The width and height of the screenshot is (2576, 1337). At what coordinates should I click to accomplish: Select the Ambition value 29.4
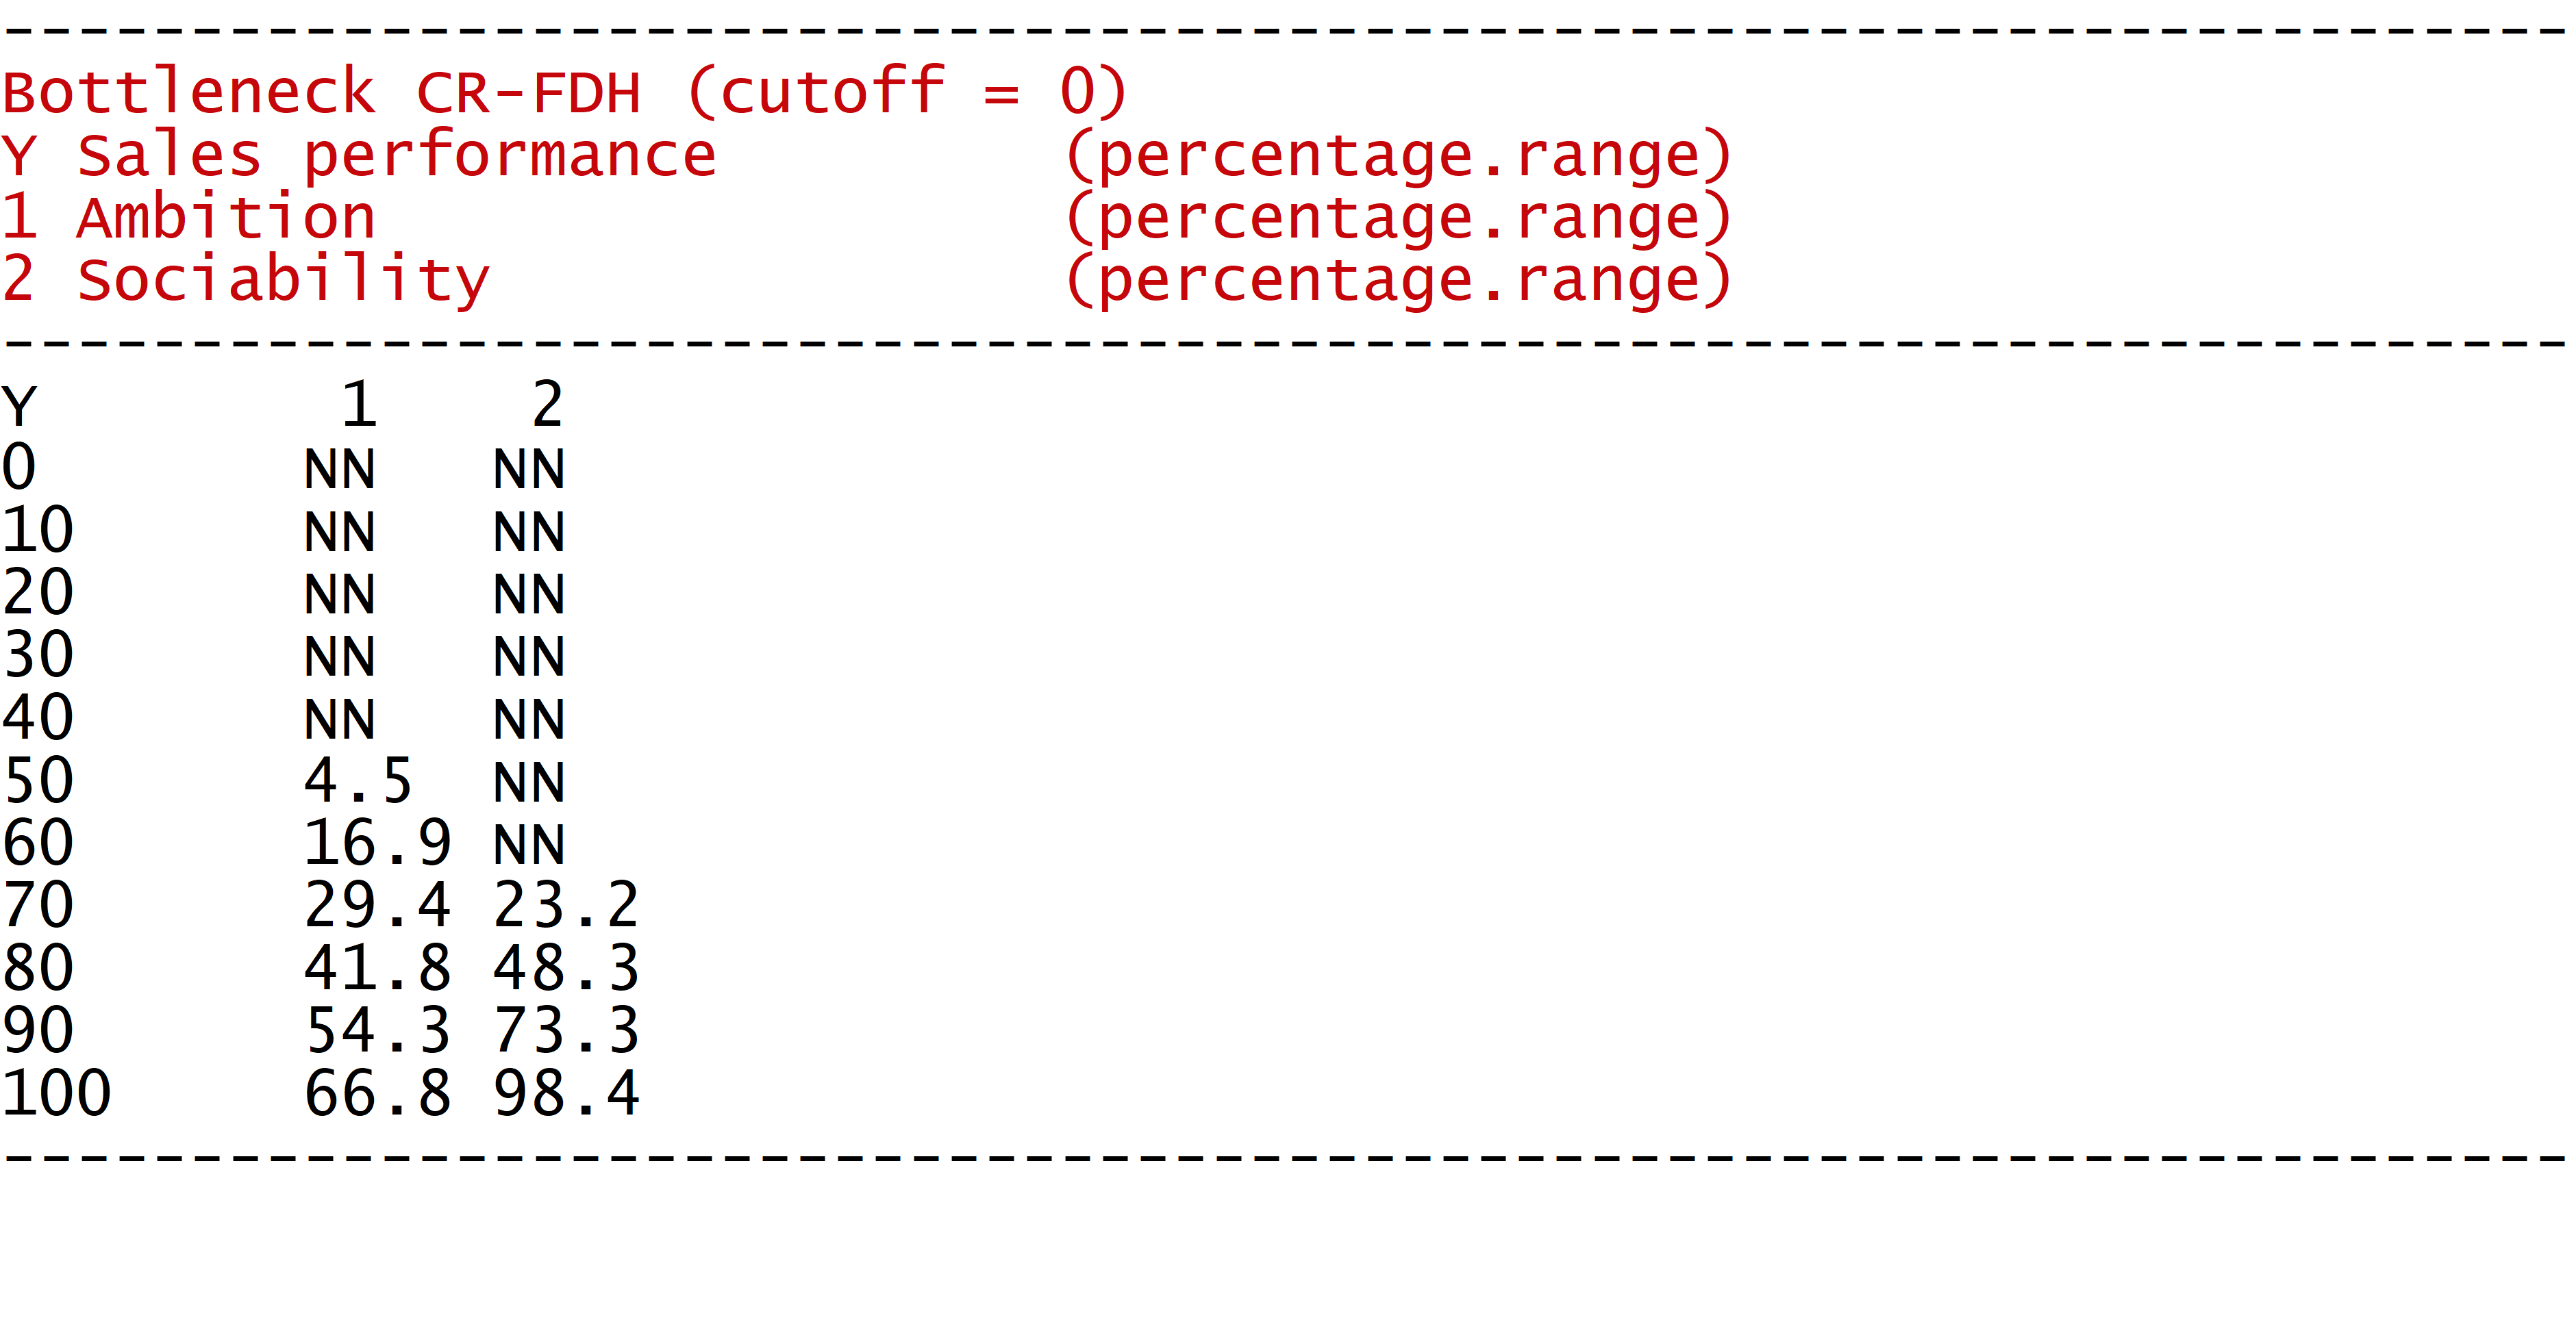click(377, 905)
